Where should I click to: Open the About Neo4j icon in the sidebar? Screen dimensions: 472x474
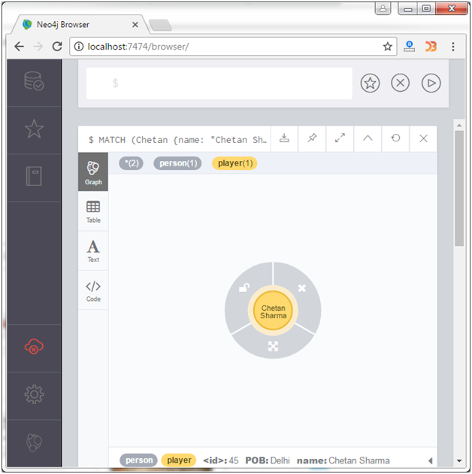tap(34, 442)
